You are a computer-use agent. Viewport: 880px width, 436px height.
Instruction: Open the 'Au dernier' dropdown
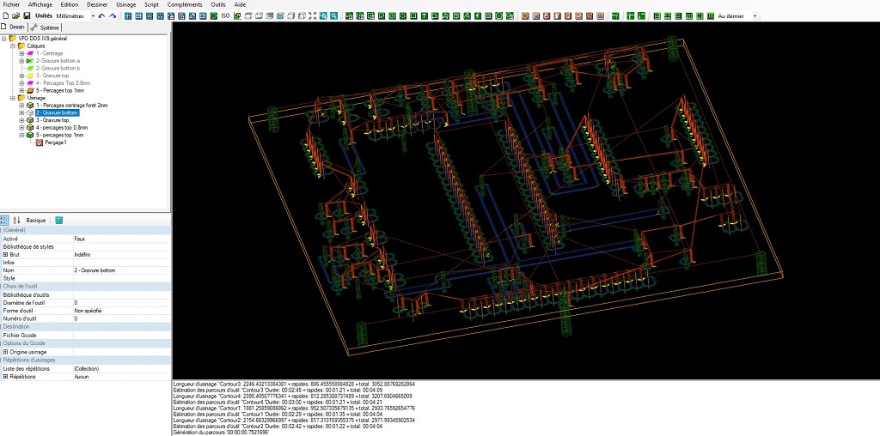click(x=755, y=15)
